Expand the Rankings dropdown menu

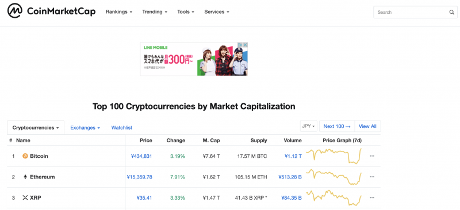[119, 12]
